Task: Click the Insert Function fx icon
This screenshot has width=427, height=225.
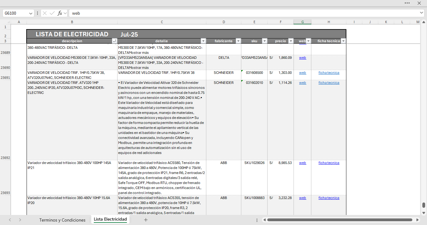Action: (x=60, y=13)
